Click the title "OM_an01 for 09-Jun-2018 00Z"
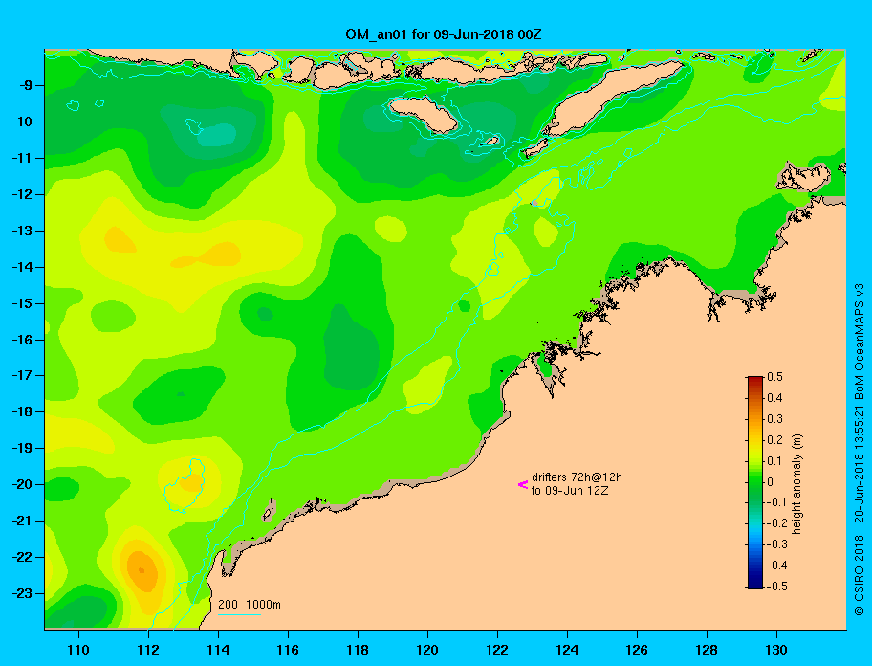Viewport: 872px width, 666px height. tap(444, 34)
